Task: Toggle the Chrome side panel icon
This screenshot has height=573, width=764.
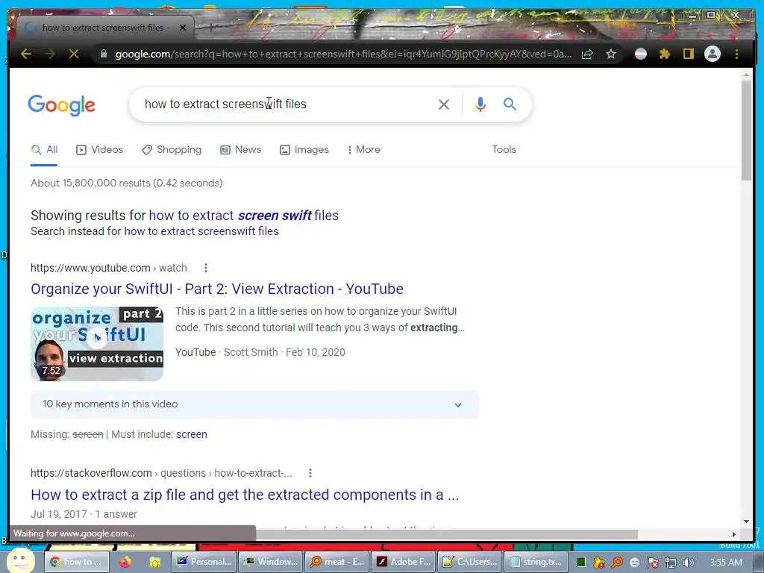Action: (x=688, y=54)
